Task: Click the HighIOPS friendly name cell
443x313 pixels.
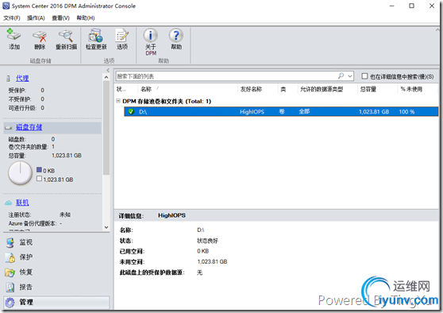Action: click(x=252, y=112)
